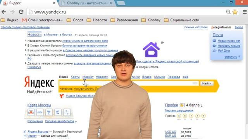Reload the page with the refresh icon
Image resolution: width=248 pixels, height=139 pixels.
pos(21,12)
